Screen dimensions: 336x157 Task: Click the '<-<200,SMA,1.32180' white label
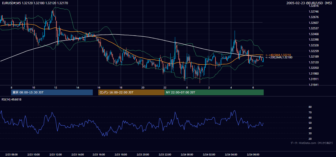coord(279,57)
